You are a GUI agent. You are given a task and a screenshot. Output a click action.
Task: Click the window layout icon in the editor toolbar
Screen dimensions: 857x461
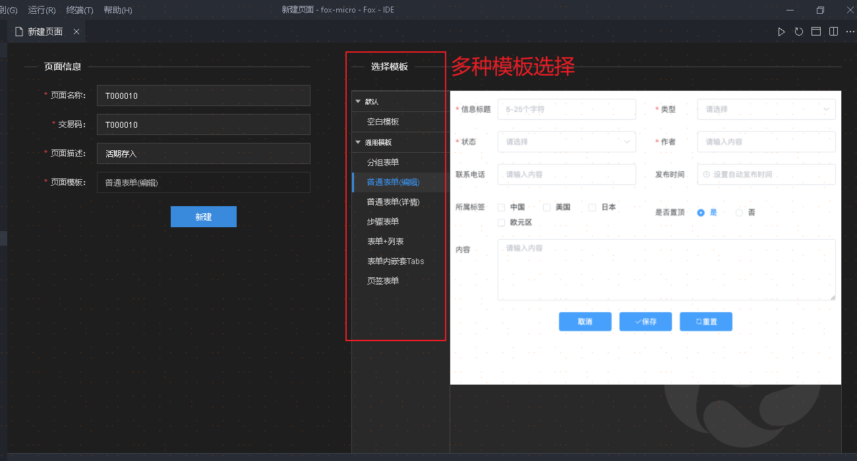point(816,32)
